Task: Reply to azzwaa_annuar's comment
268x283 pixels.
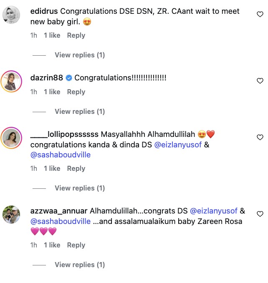Action: [76, 245]
